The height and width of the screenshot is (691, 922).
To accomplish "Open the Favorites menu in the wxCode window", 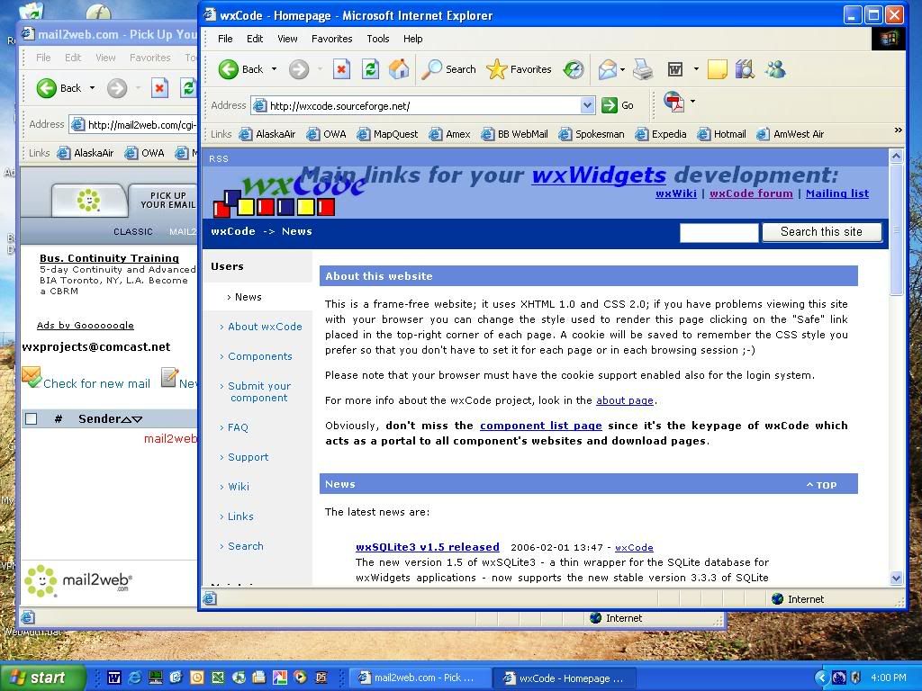I will (331, 39).
